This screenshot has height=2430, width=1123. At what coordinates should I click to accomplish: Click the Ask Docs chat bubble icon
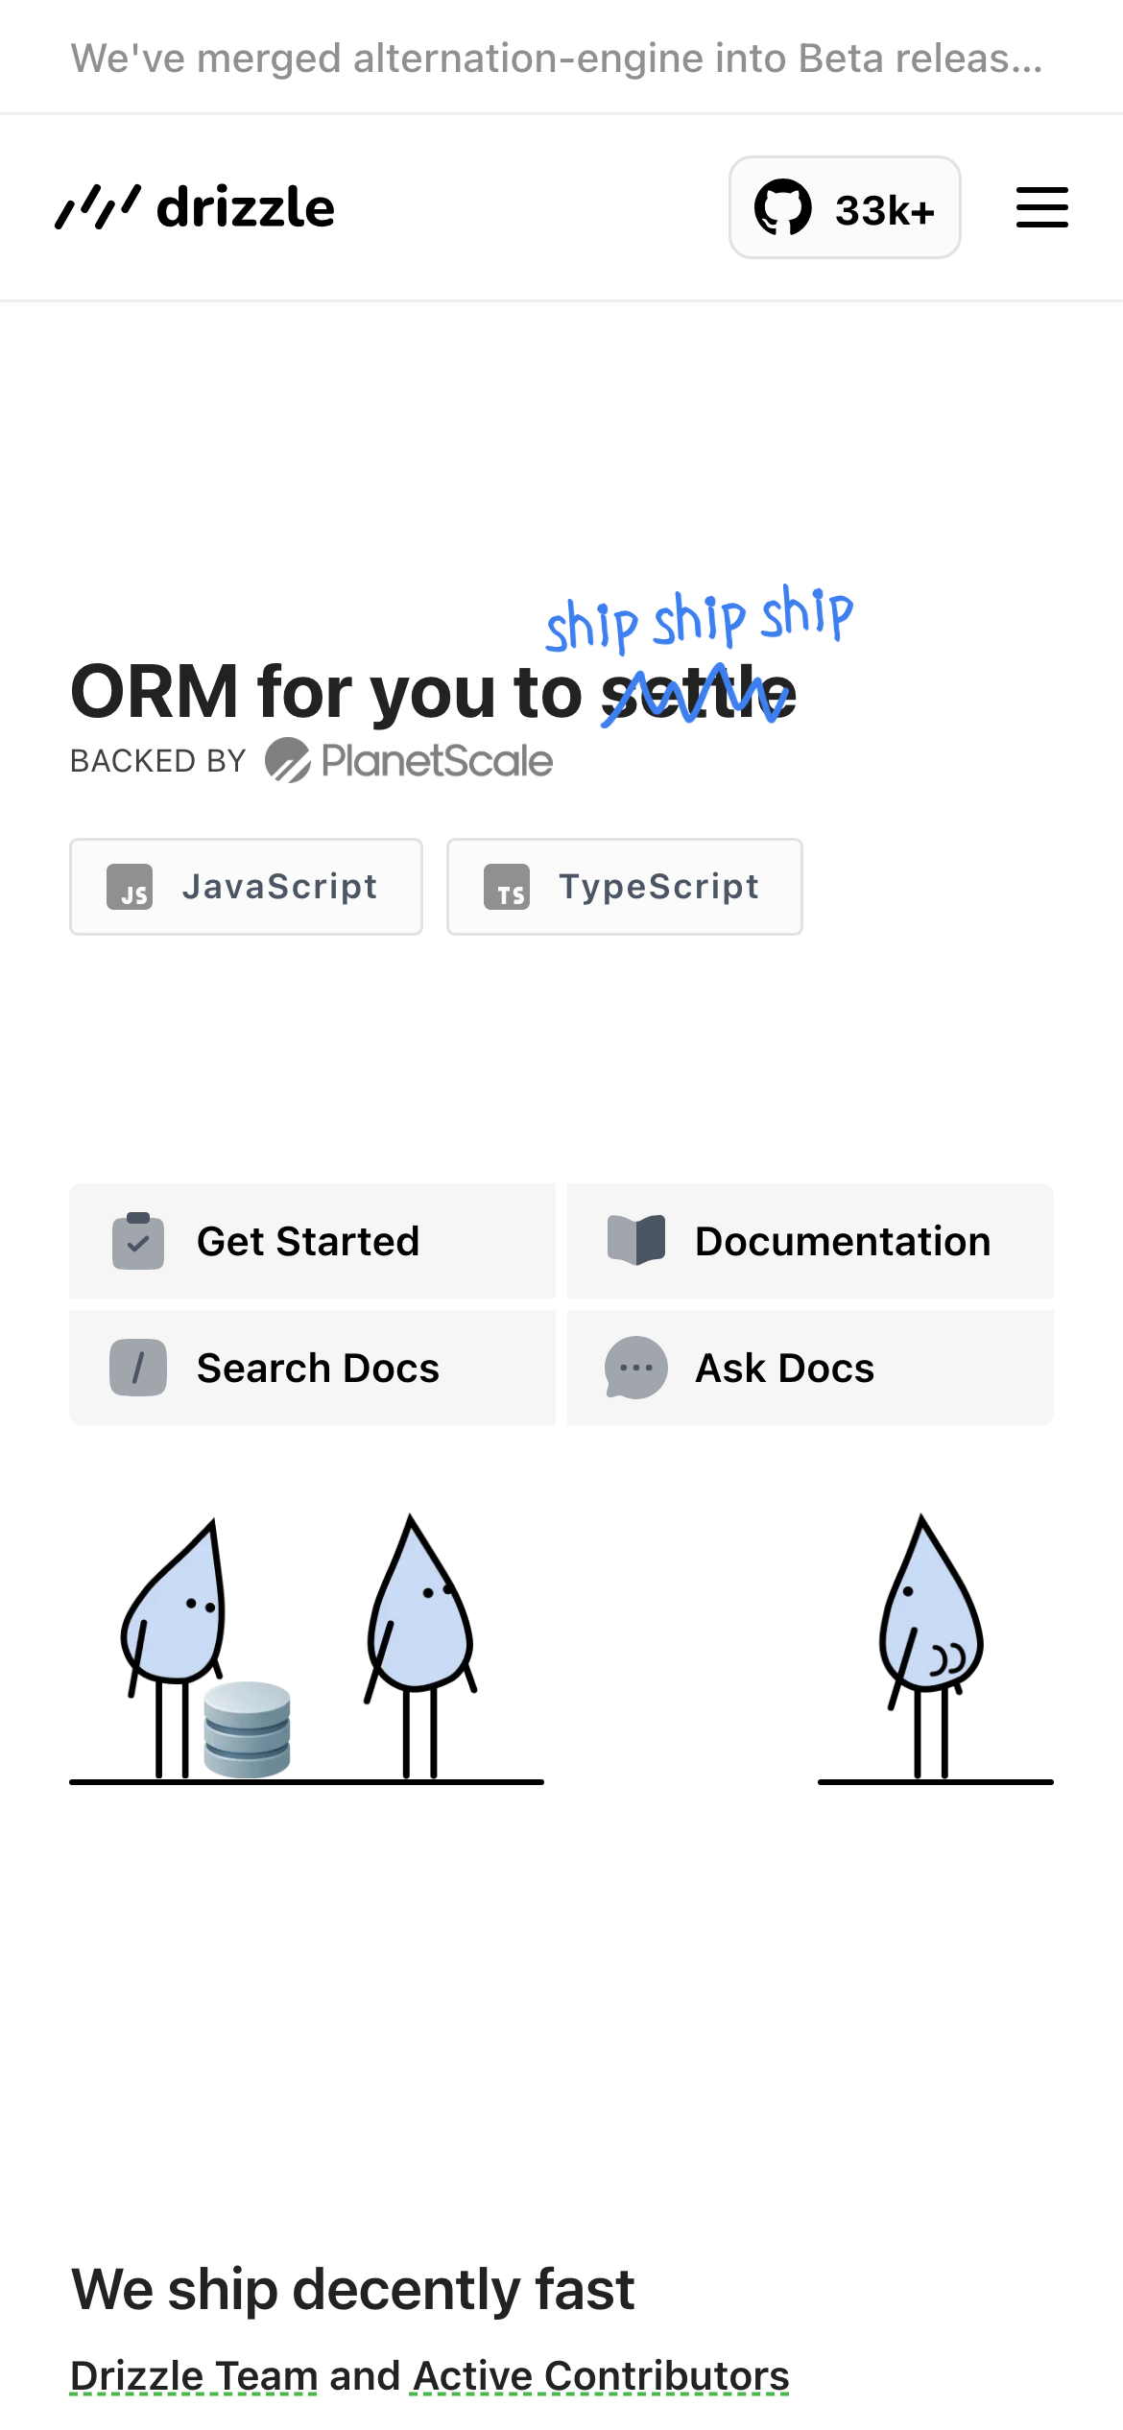636,1368
